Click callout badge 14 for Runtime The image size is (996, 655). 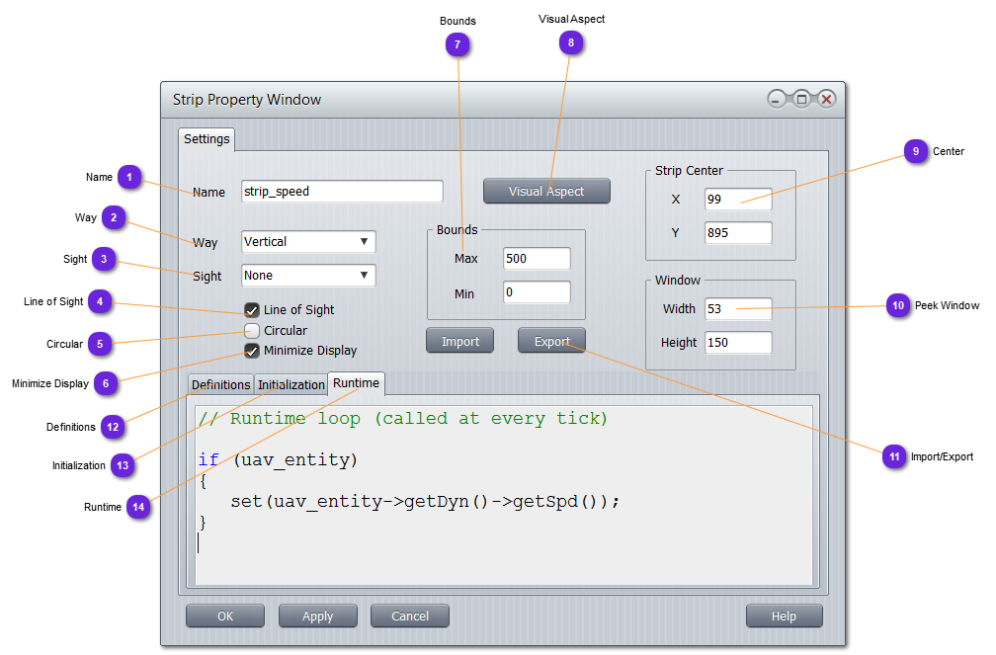(x=138, y=507)
